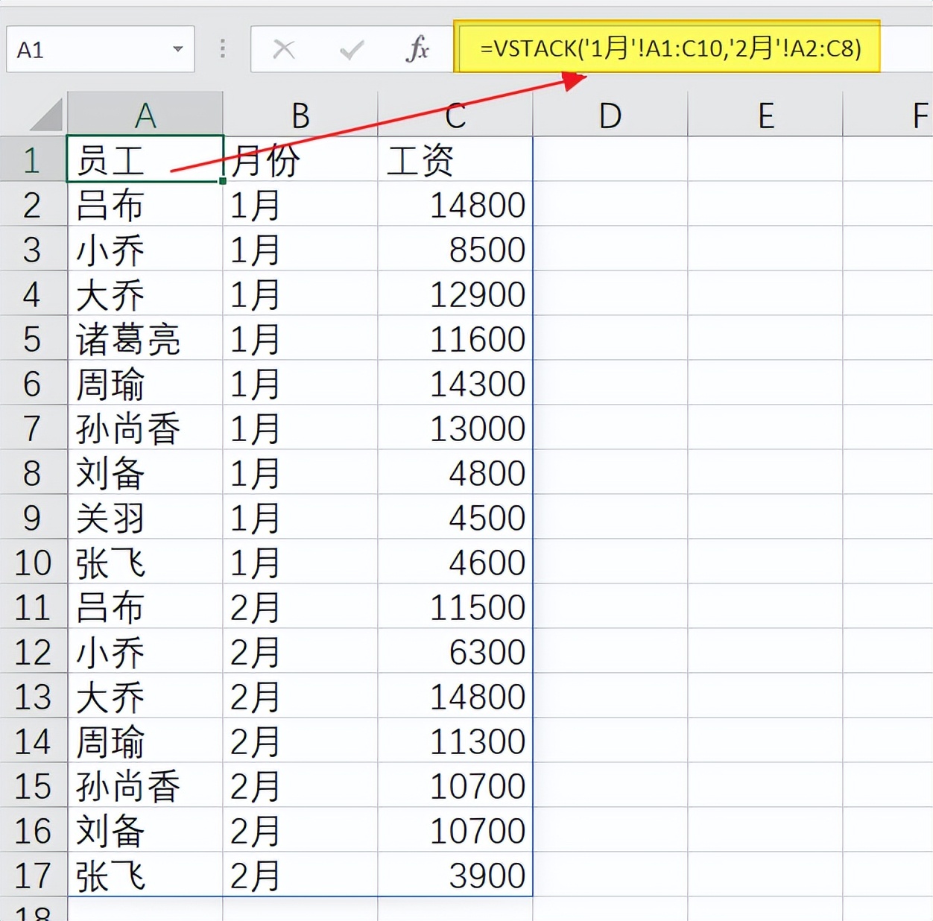The image size is (933, 921).
Task: Click the Cancel (X) icon beside formula bar
Action: [285, 48]
